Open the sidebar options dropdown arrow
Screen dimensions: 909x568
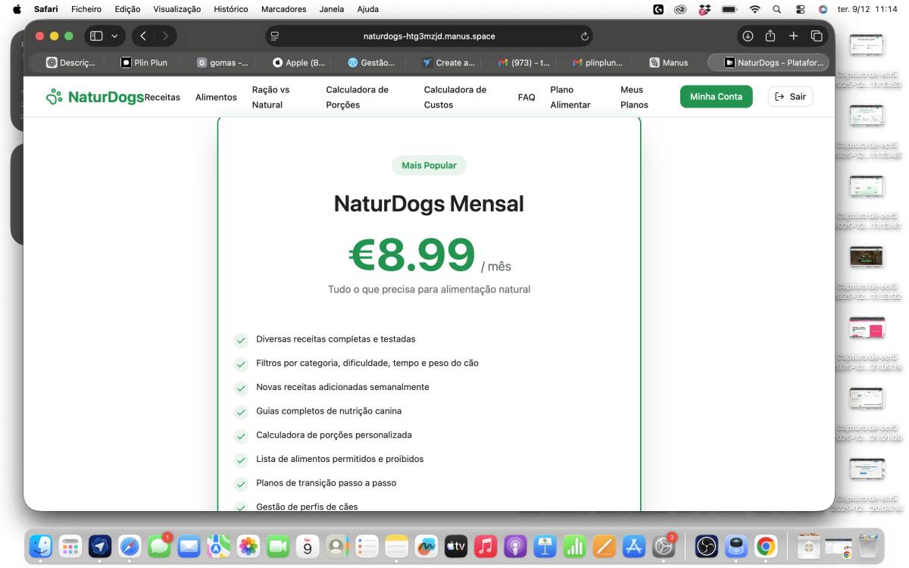(x=114, y=36)
